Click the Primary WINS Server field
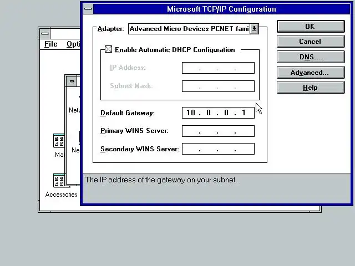This screenshot has width=355, height=266. point(218,131)
